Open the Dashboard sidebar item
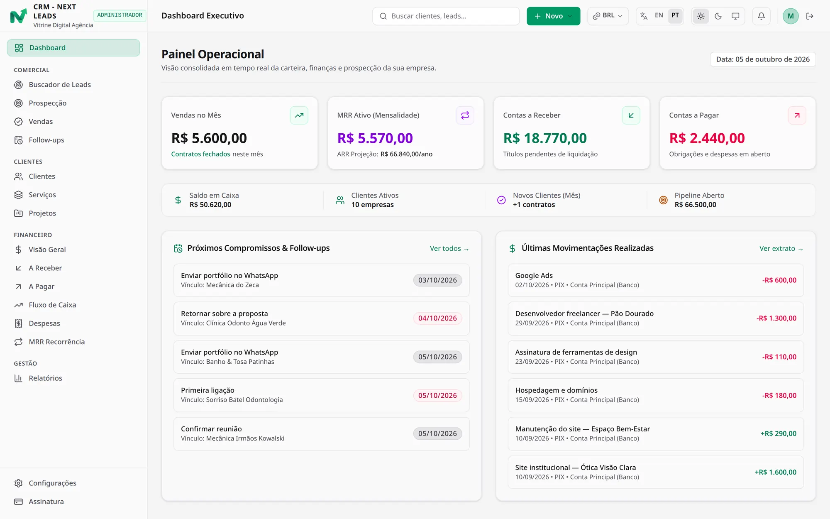This screenshot has height=519, width=830. point(73,48)
